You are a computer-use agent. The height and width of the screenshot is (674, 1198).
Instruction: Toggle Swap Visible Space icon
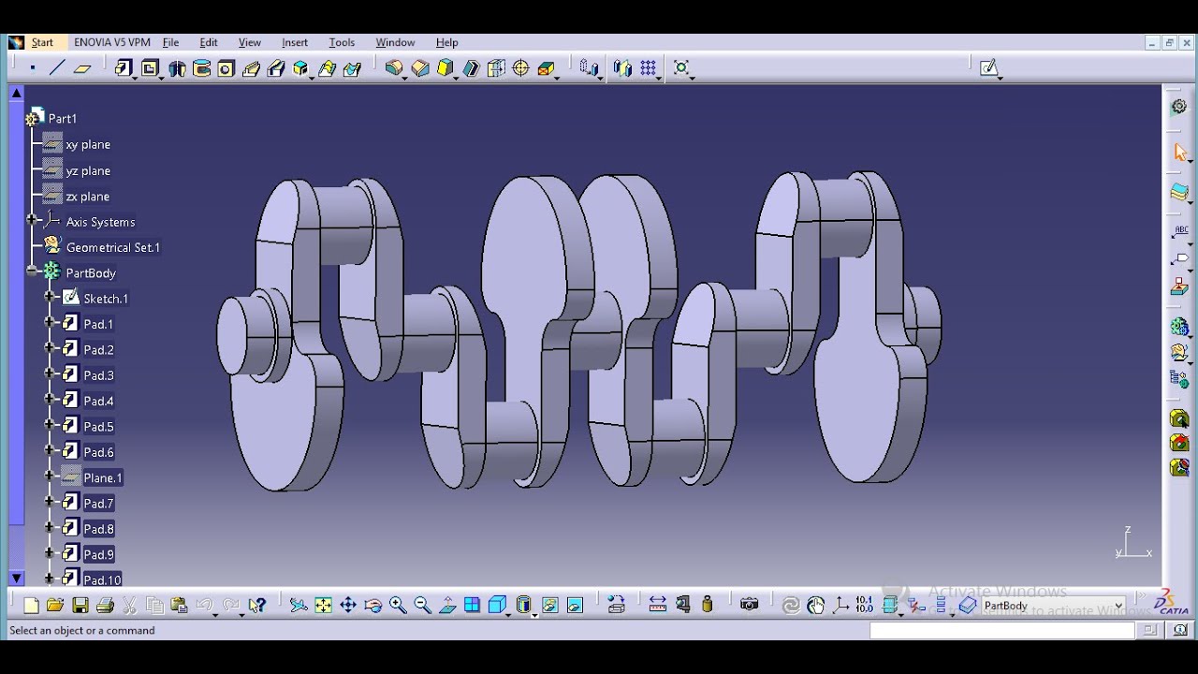tap(575, 606)
